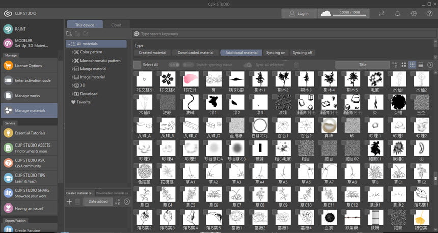
Task: Open Create Fanzine in sidebar
Action: point(29,230)
